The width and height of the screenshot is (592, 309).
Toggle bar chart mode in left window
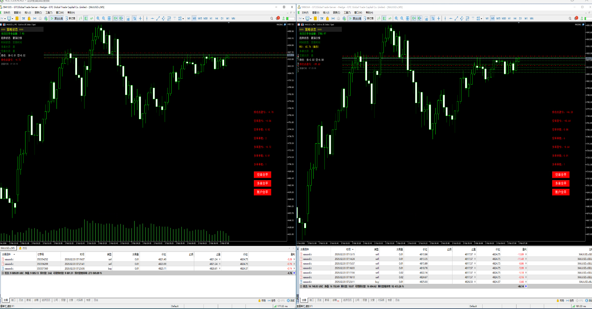(x=80, y=18)
